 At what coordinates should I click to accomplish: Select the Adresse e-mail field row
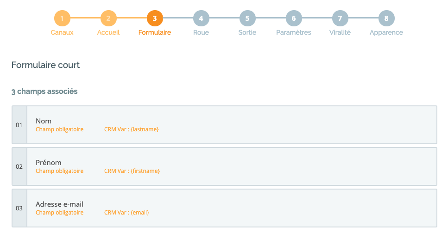pos(224,208)
